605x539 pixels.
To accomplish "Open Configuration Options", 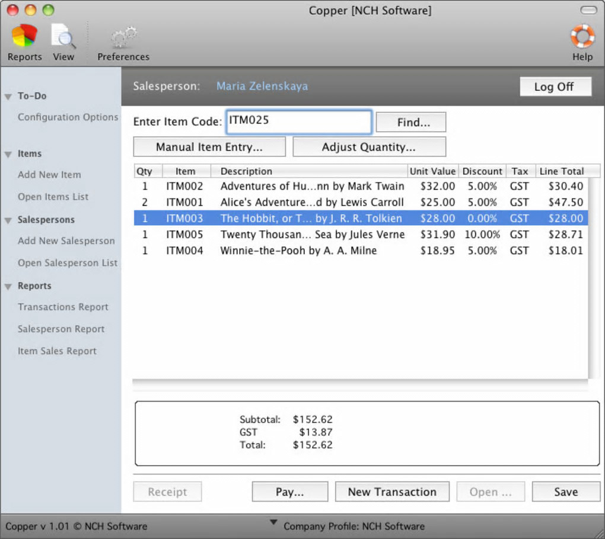I will pyautogui.click(x=68, y=117).
